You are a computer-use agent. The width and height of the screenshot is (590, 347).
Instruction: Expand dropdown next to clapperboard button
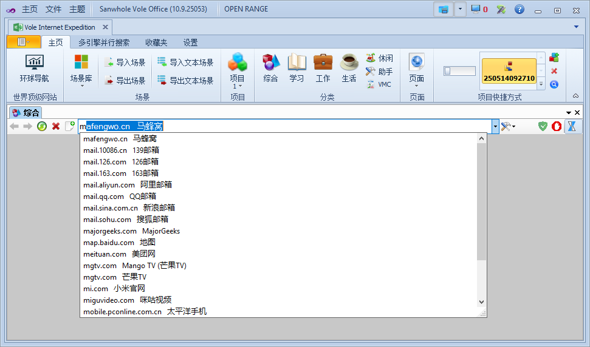point(460,9)
